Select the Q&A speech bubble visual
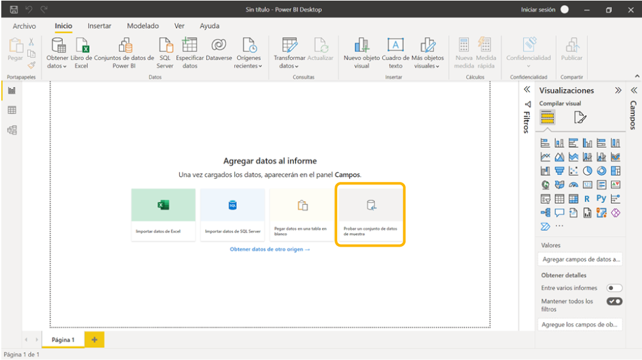The width and height of the screenshot is (642, 360). coord(559,213)
